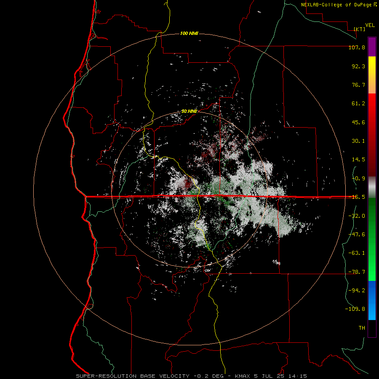Click the 14:15 time stamp in the caption
Viewport: 379px width, 379px height.
[298, 376]
